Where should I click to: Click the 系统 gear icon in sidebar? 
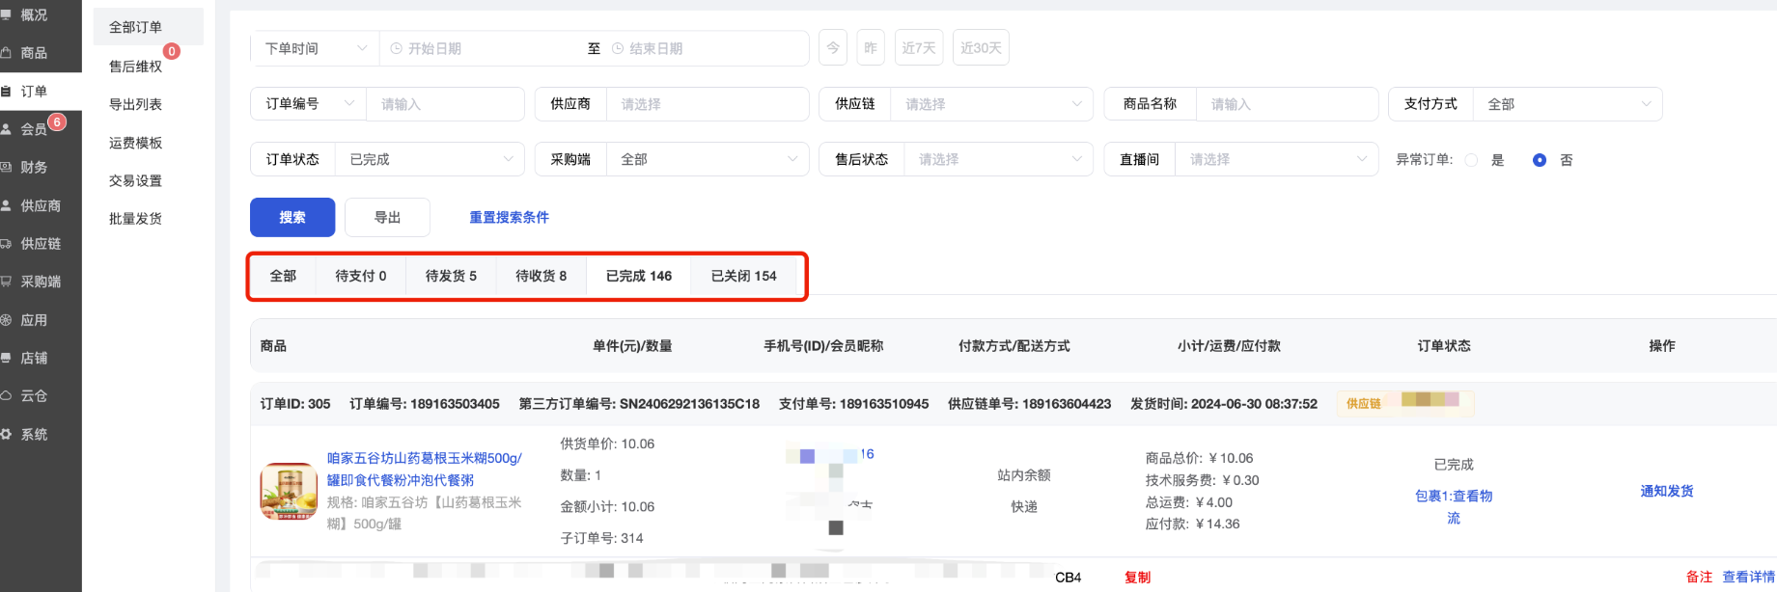pos(6,434)
